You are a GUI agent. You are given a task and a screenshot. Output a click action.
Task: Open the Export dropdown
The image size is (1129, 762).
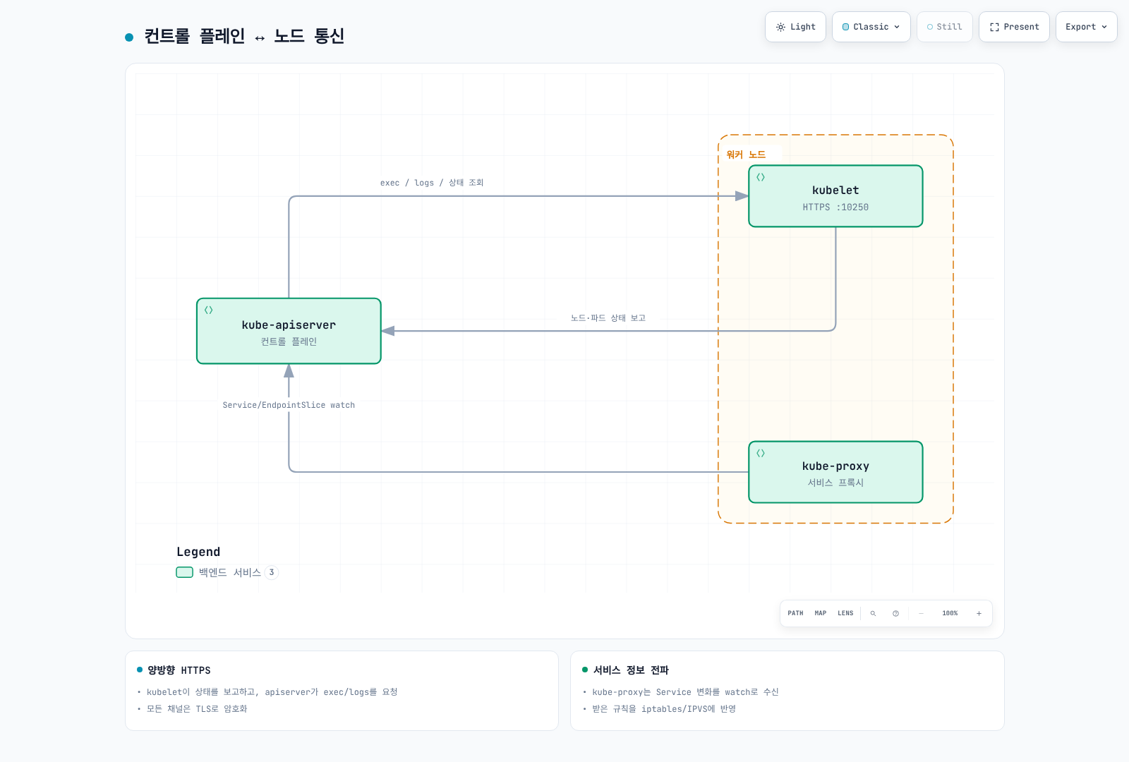pos(1086,27)
